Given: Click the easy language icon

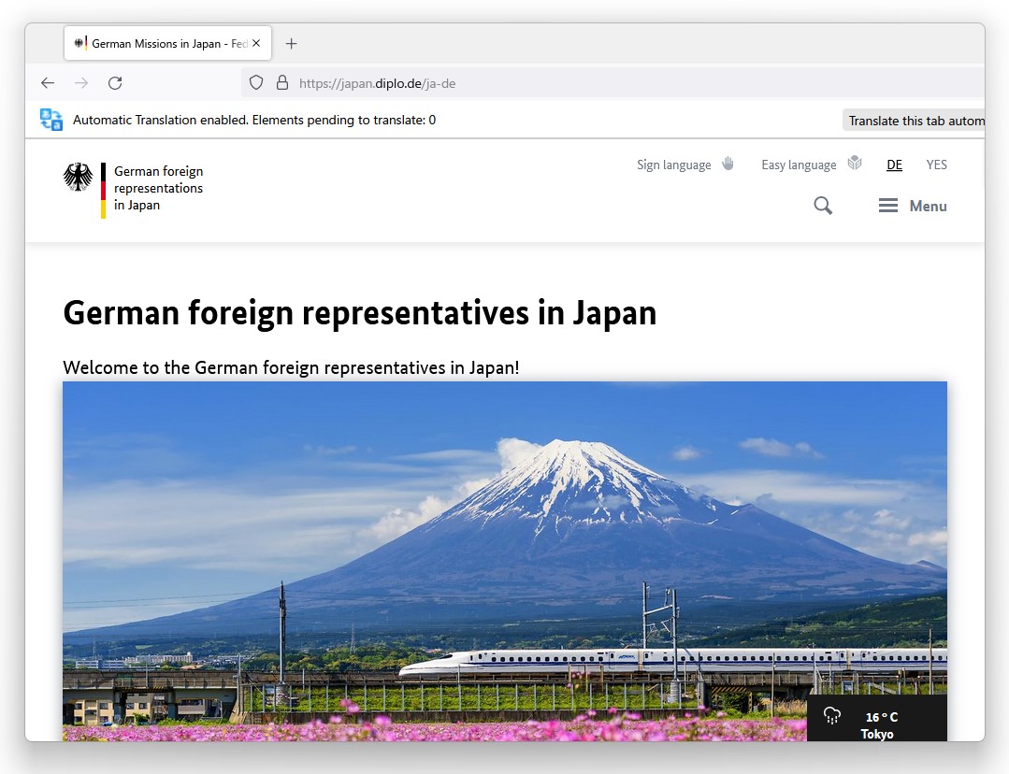Looking at the screenshot, I should click(x=854, y=162).
